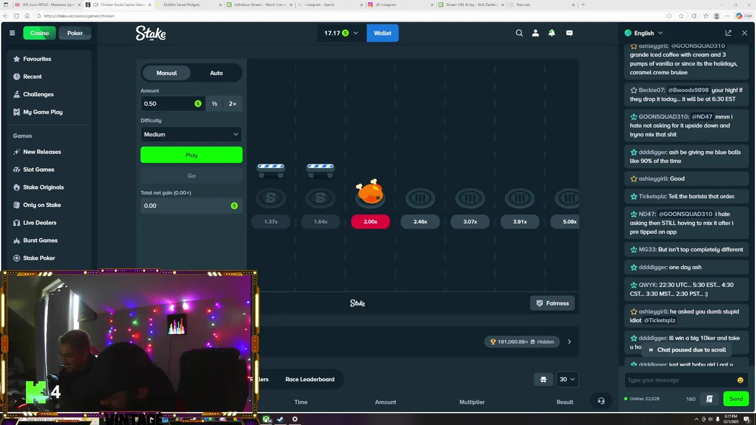
Task: Click the Fairness shield button
Action: 552,303
